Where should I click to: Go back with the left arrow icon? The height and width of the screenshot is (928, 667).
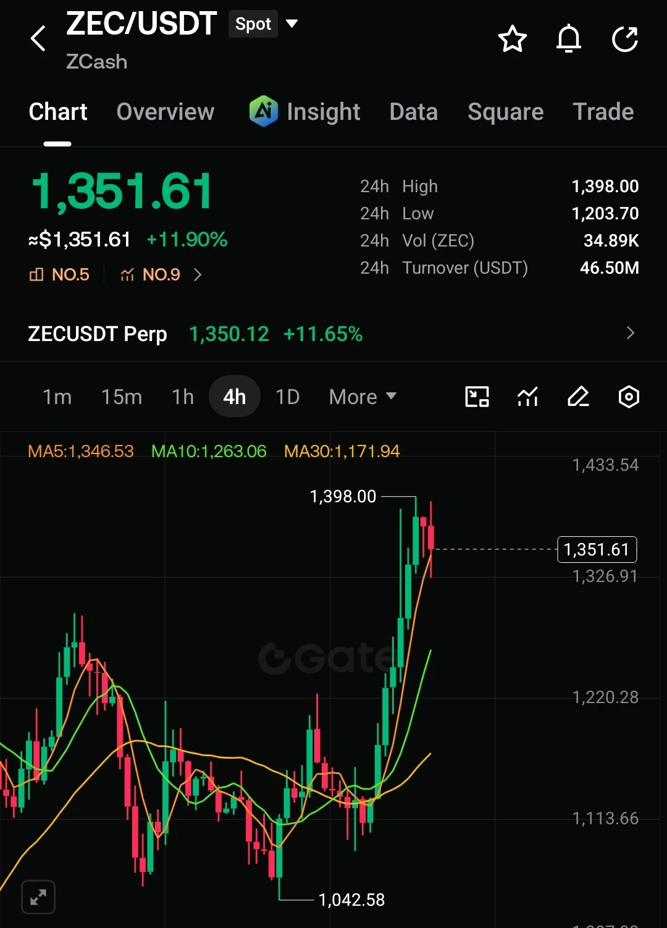click(38, 39)
